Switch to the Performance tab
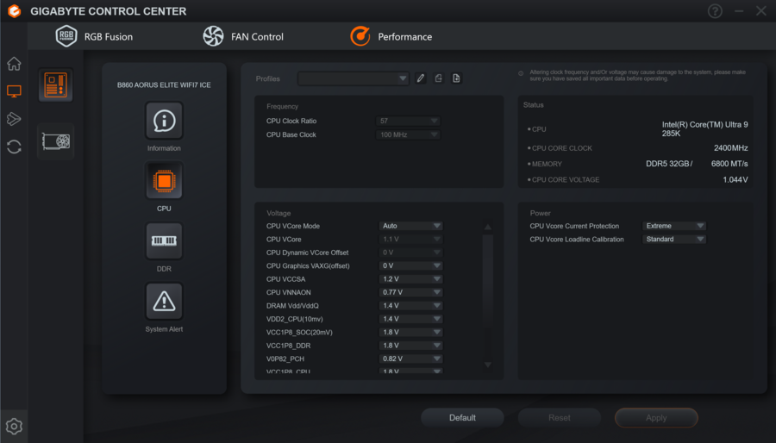Viewport: 776px width, 443px height. pos(391,36)
